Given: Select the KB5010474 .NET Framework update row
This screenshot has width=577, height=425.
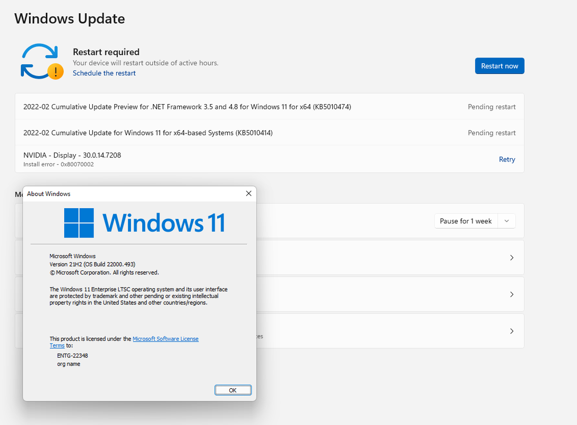Looking at the screenshot, I should click(x=269, y=107).
